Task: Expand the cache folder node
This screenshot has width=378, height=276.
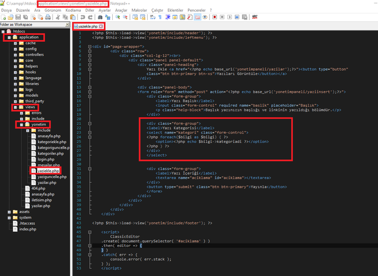Action: 15,43
